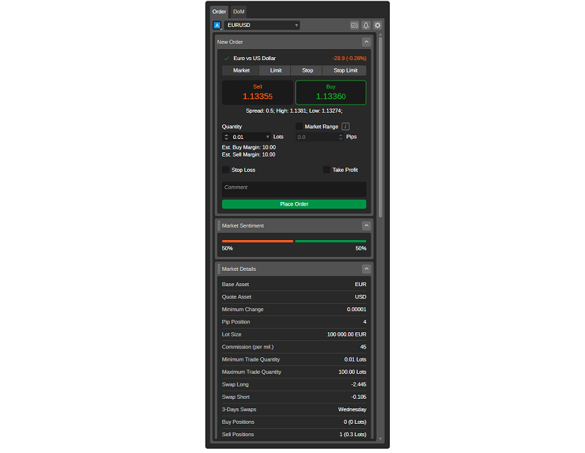Click the Commission (per mil.) row
Image resolution: width=585 pixels, height=453 pixels.
pos(294,347)
